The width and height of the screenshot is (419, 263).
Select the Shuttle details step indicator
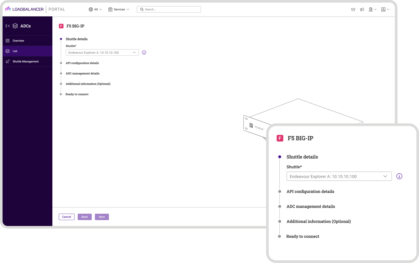[61, 39]
